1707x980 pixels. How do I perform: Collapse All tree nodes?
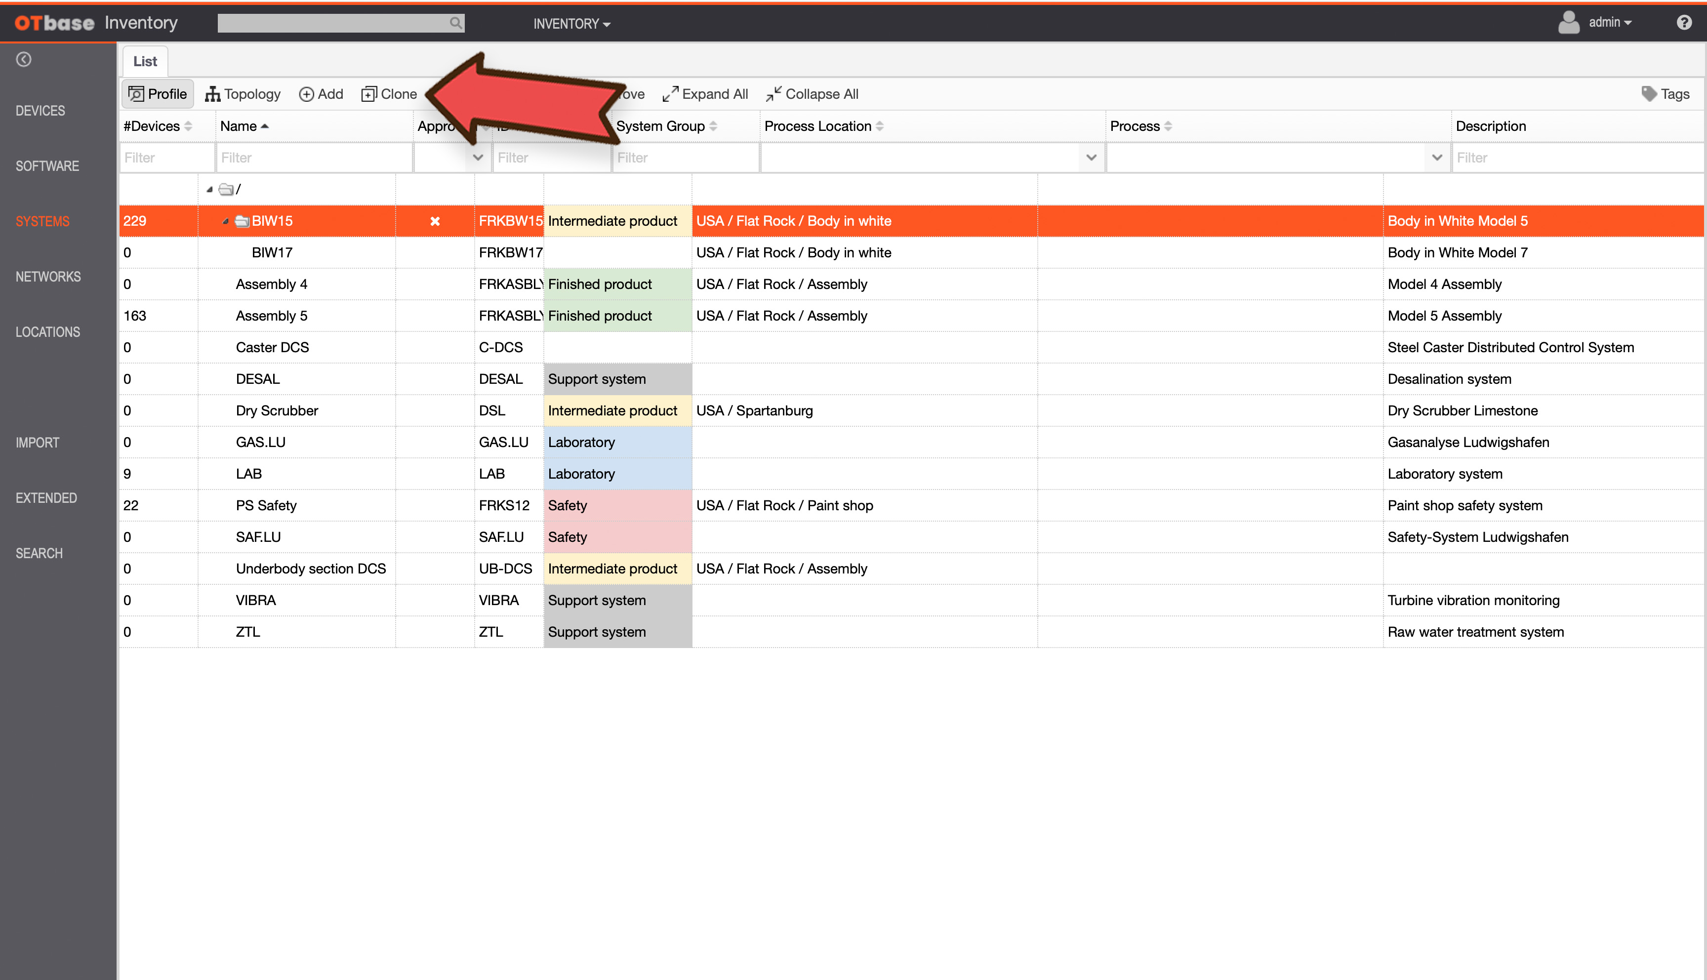(812, 94)
